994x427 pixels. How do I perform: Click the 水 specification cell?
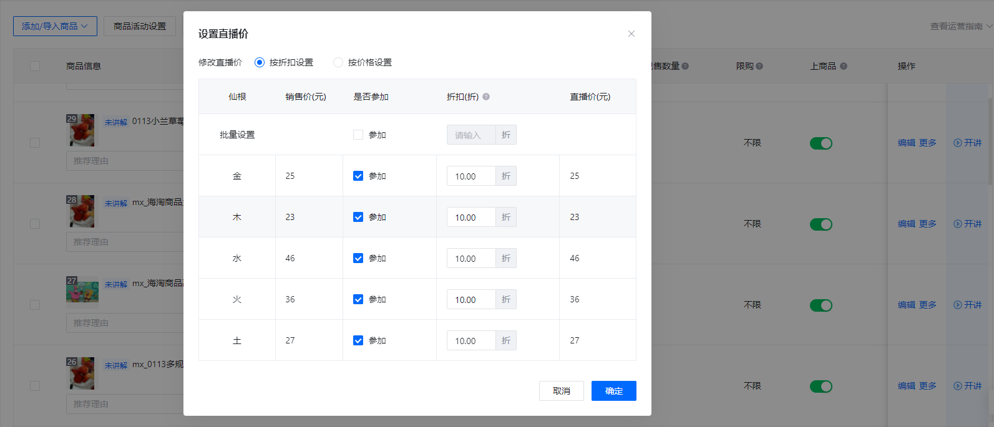tap(237, 258)
